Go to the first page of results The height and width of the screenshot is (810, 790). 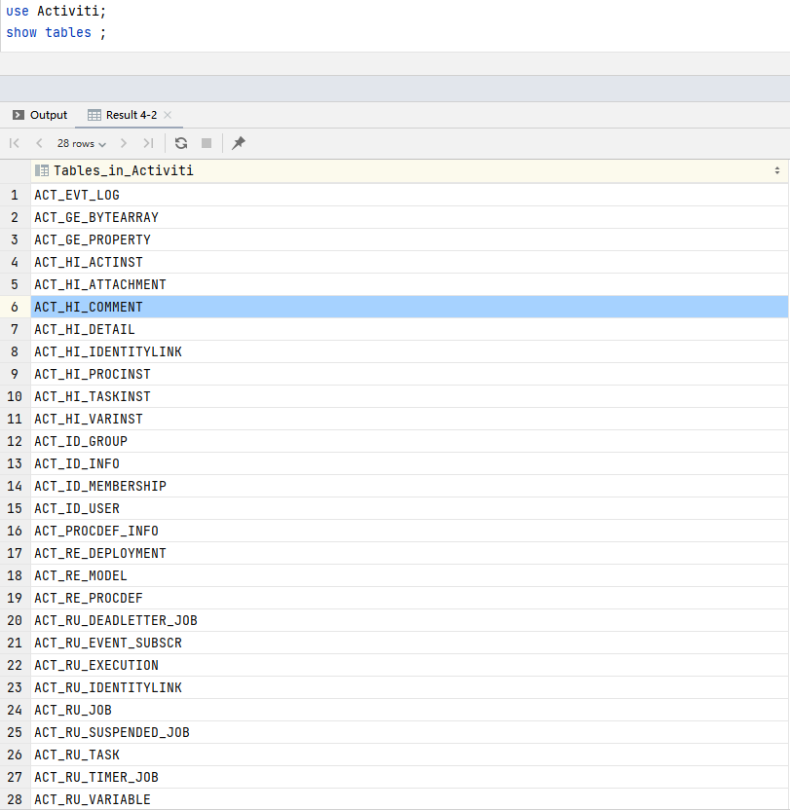tap(15, 143)
